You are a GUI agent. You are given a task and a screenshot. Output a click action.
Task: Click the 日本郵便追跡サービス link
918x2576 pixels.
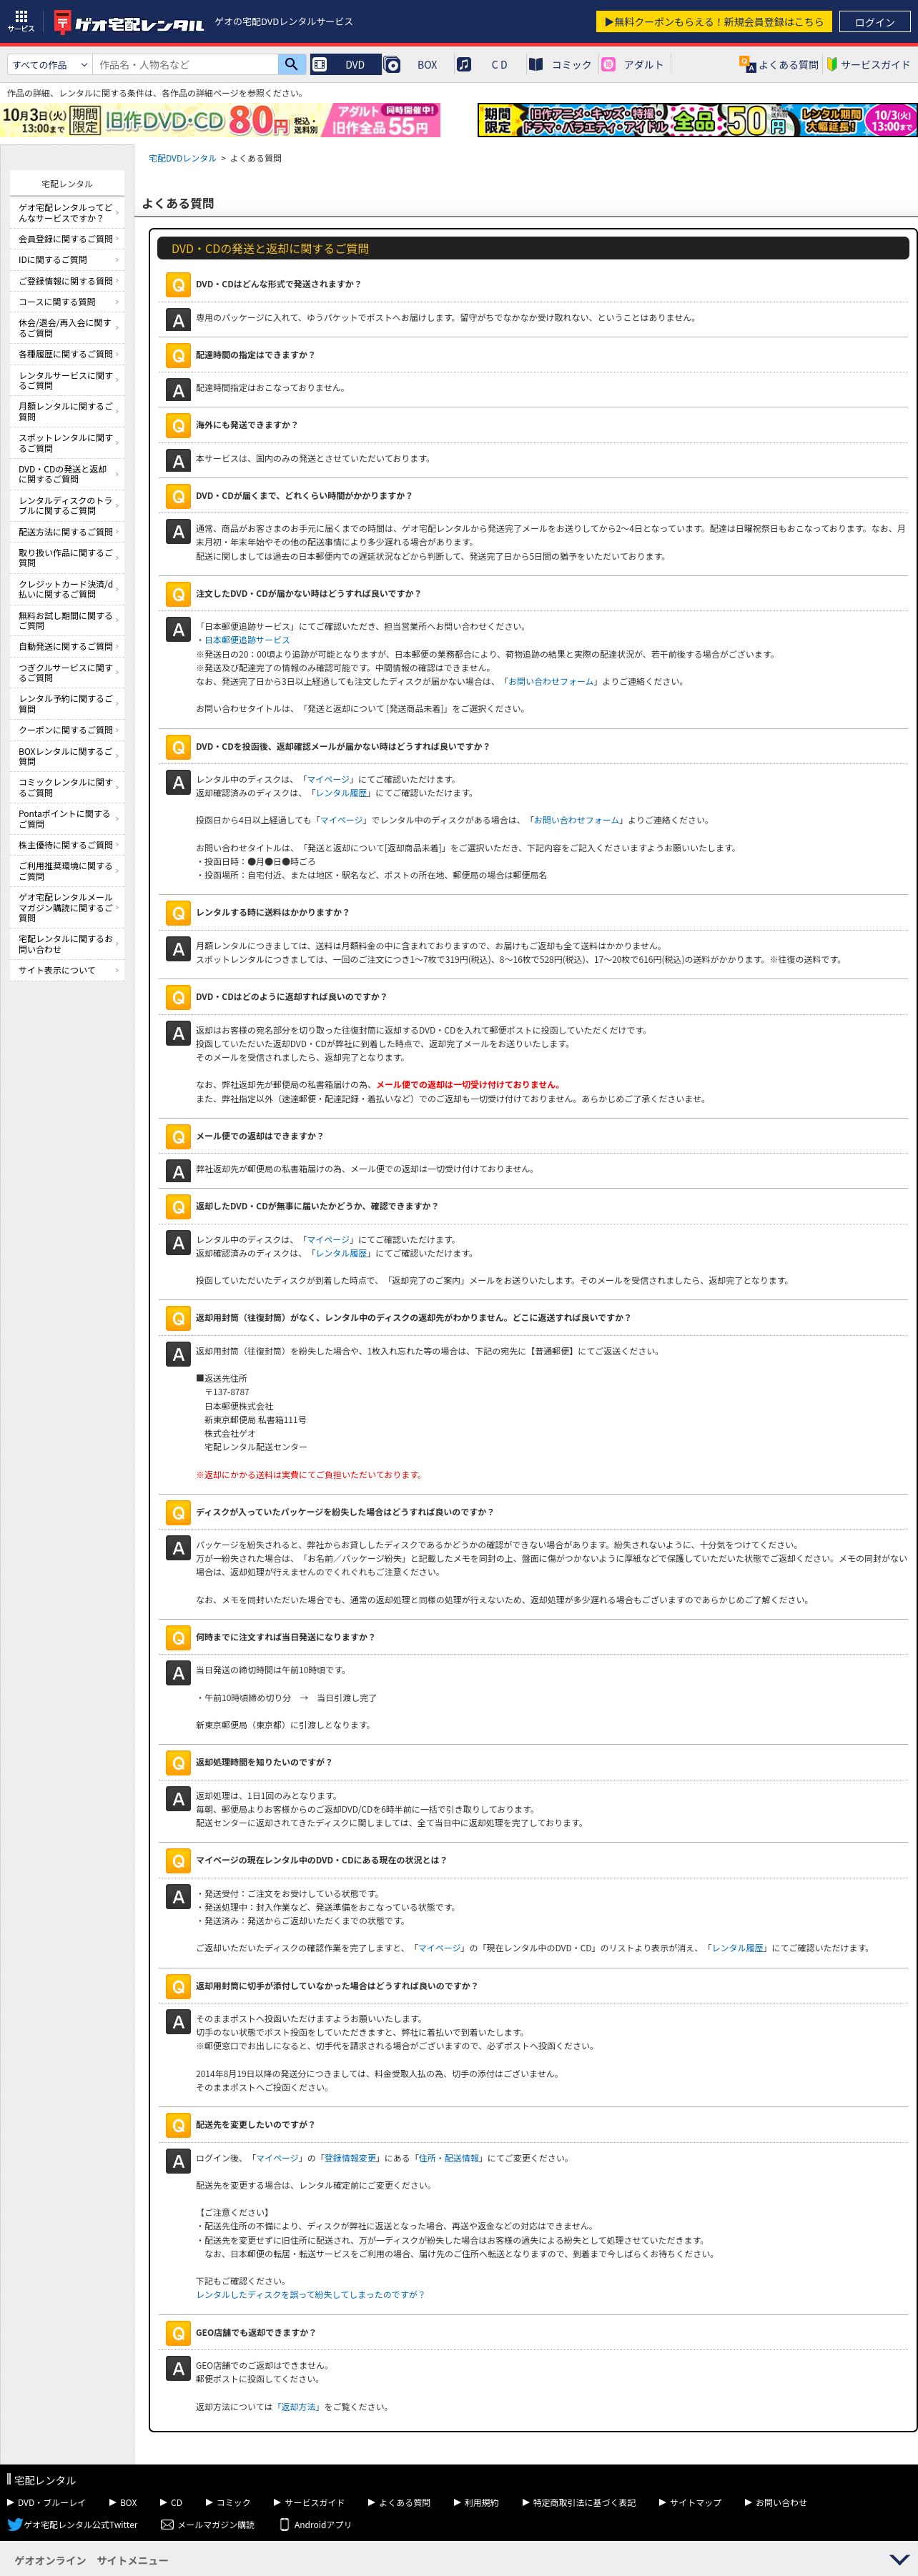pyautogui.click(x=247, y=640)
